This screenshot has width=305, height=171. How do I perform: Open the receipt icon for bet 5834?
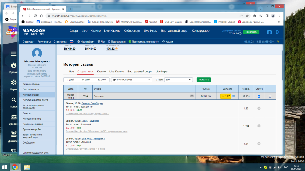coord(270,96)
